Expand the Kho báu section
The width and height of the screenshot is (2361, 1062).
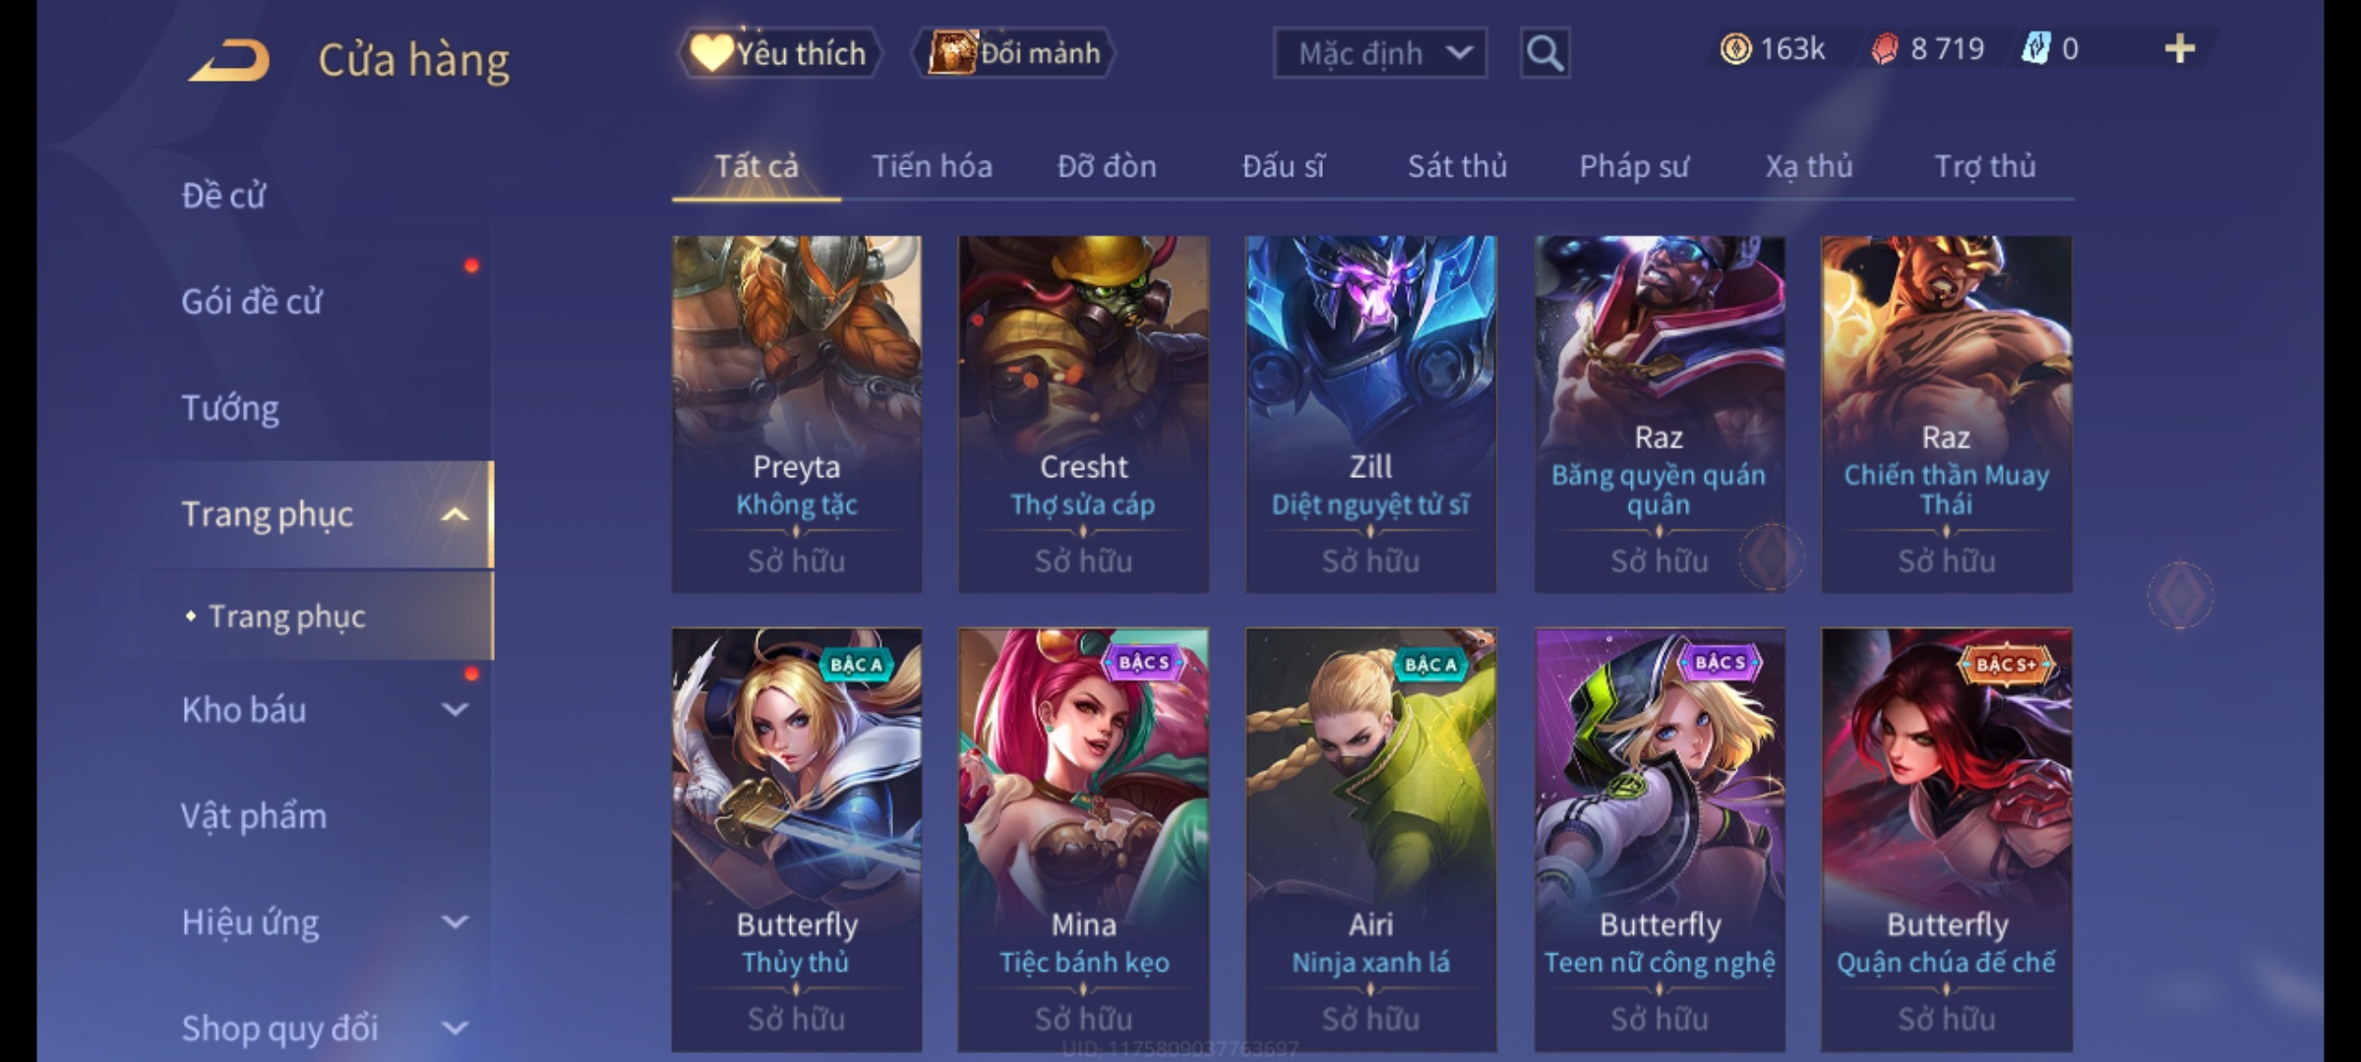[x=454, y=710]
